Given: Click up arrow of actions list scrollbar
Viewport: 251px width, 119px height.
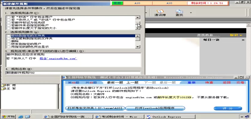Looking at the screenshot, I should click(x=138, y=36).
